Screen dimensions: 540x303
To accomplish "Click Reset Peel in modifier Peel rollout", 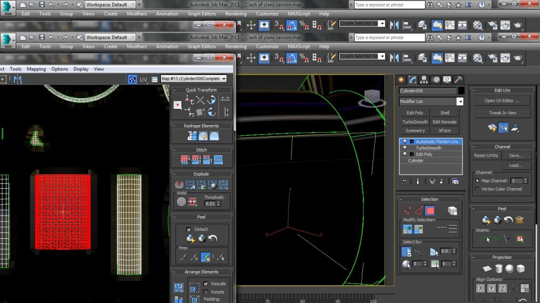I will point(508,220).
